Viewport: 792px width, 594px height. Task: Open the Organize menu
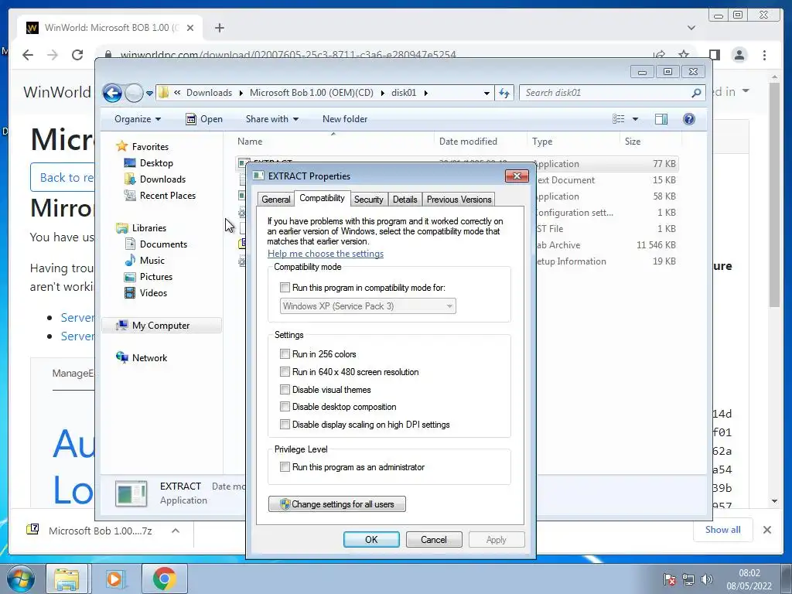(138, 119)
